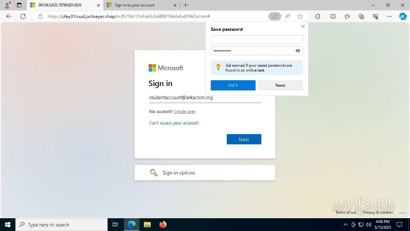The width and height of the screenshot is (410, 231).
Task: Click the email field with studentaccount@arkacton.org
Action: (205, 98)
